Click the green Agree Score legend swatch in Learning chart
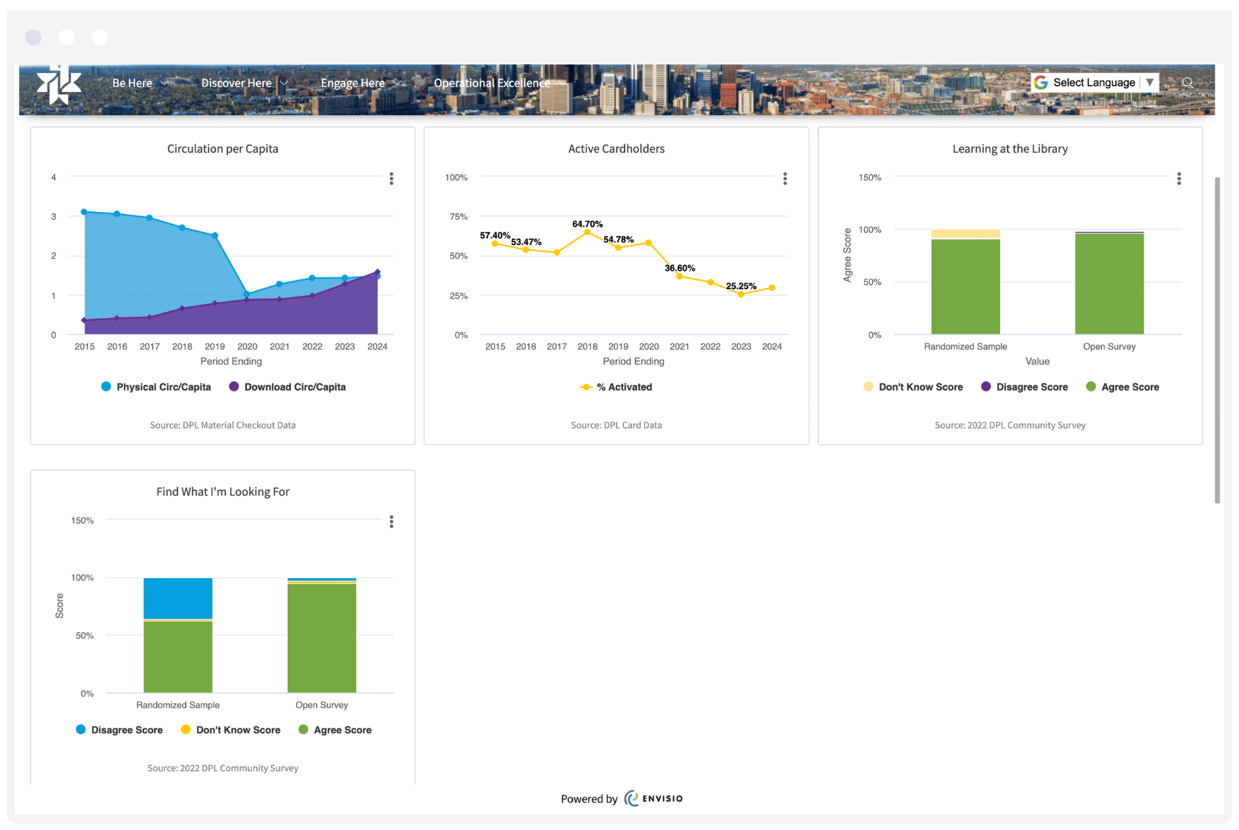This screenshot has height=830, width=1239. pos(1091,387)
